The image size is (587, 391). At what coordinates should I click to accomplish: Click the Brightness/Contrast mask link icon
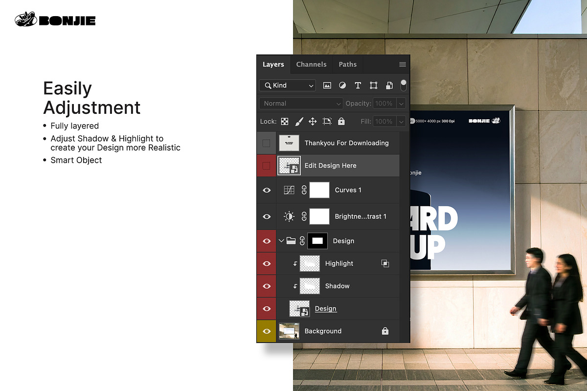coord(304,217)
